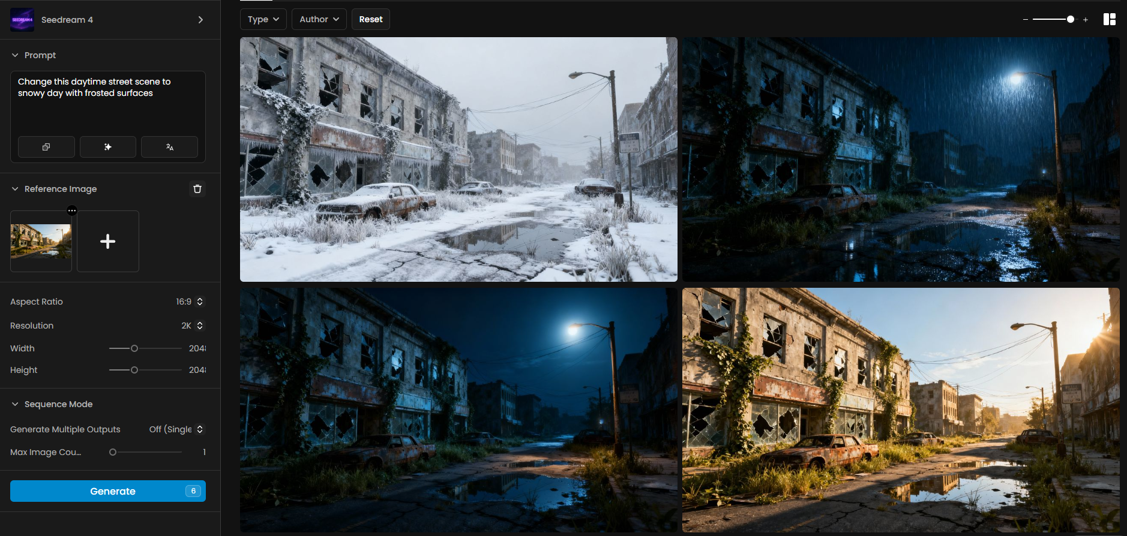Open the Author filter dropdown

point(319,19)
